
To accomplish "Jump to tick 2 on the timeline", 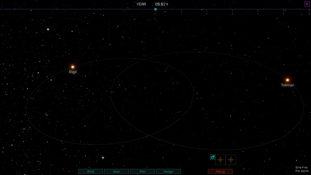I will coord(207,10).
